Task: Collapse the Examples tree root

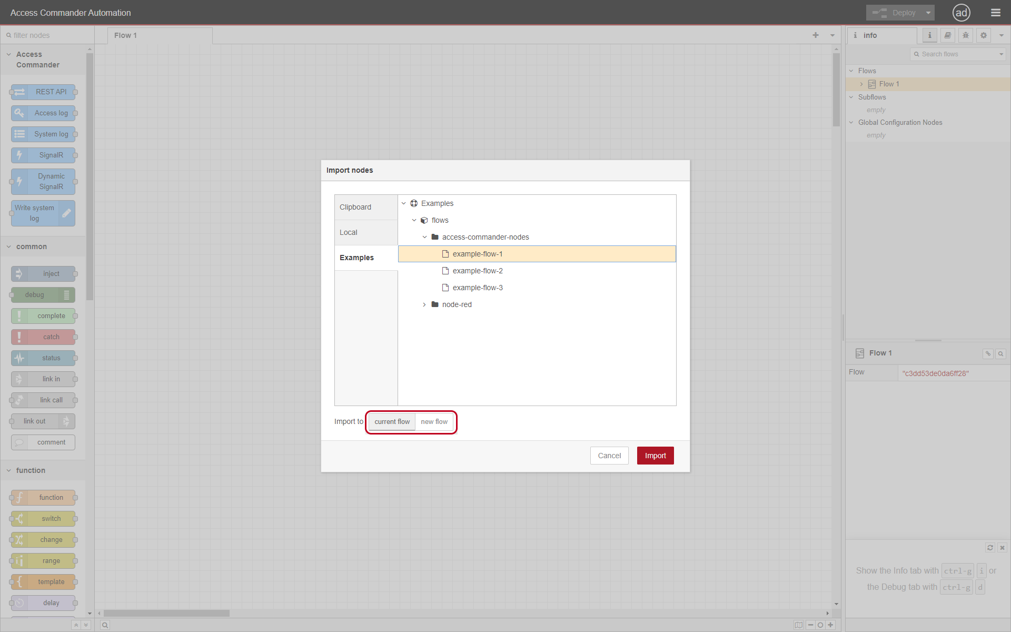Action: (x=404, y=203)
